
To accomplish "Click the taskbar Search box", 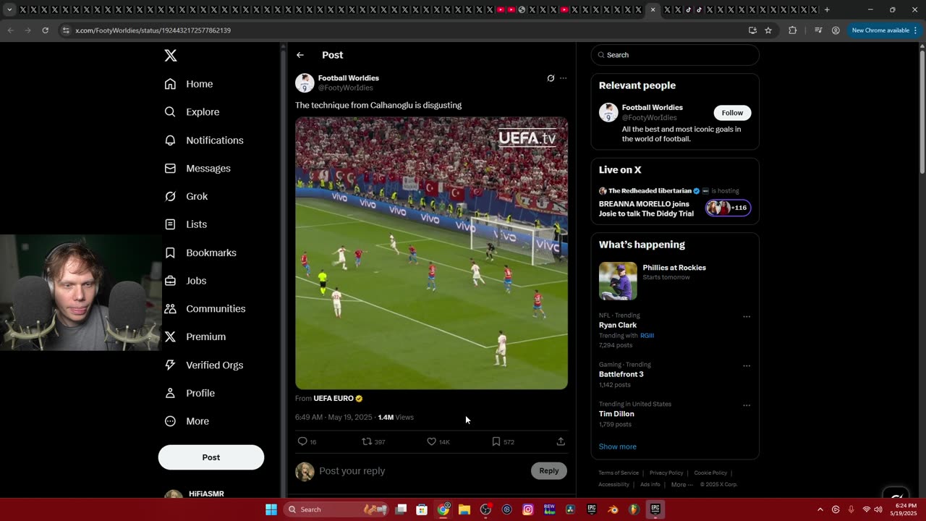I will (x=336, y=509).
